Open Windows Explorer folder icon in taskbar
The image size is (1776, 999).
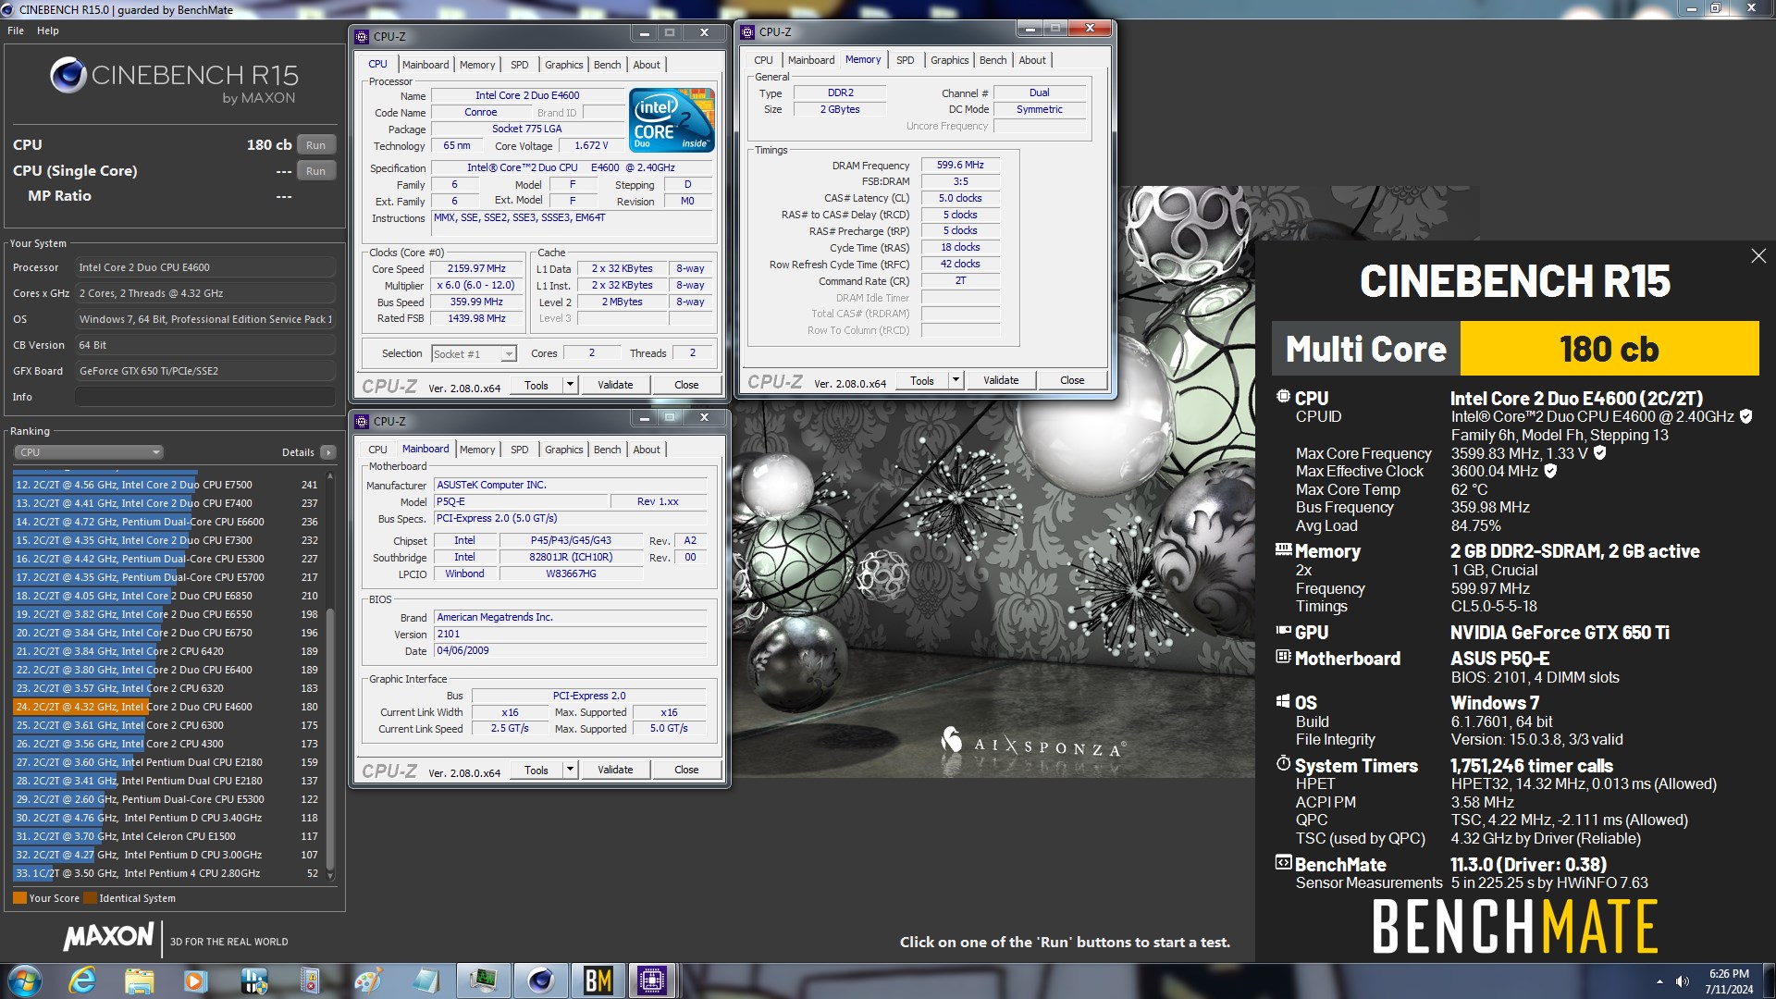tap(139, 980)
